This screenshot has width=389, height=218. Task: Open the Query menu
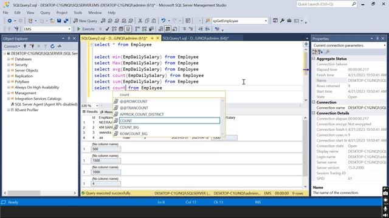click(45, 13)
